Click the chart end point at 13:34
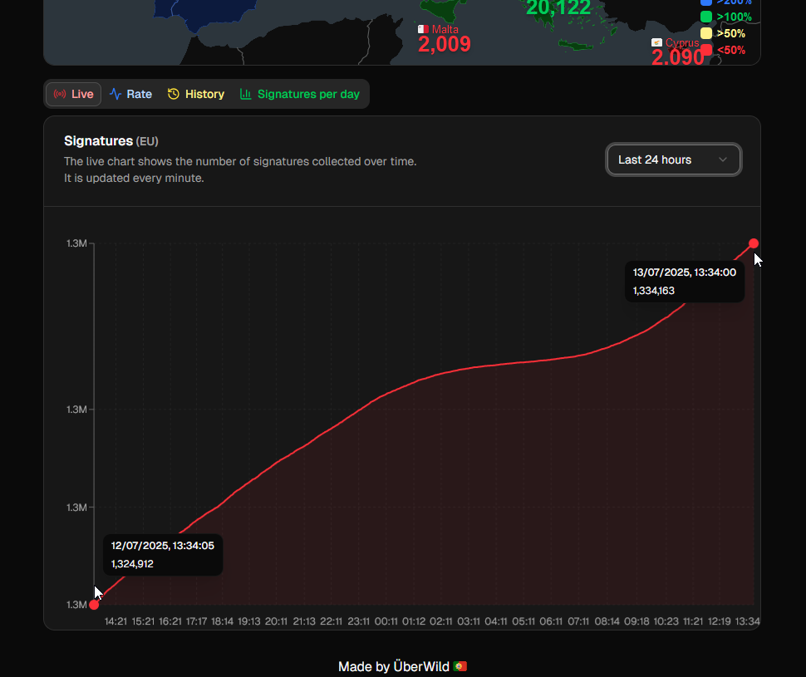The width and height of the screenshot is (806, 677). (x=754, y=243)
